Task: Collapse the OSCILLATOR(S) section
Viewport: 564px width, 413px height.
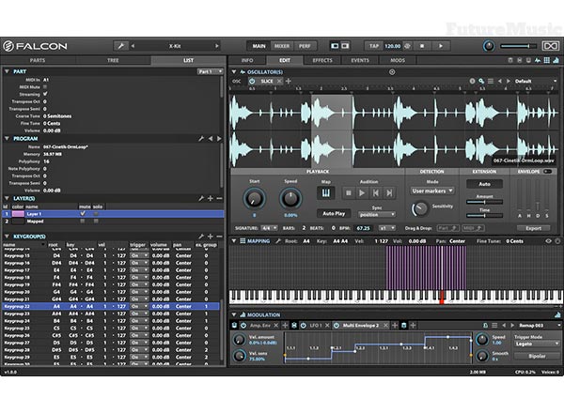Action: pyautogui.click(x=234, y=72)
